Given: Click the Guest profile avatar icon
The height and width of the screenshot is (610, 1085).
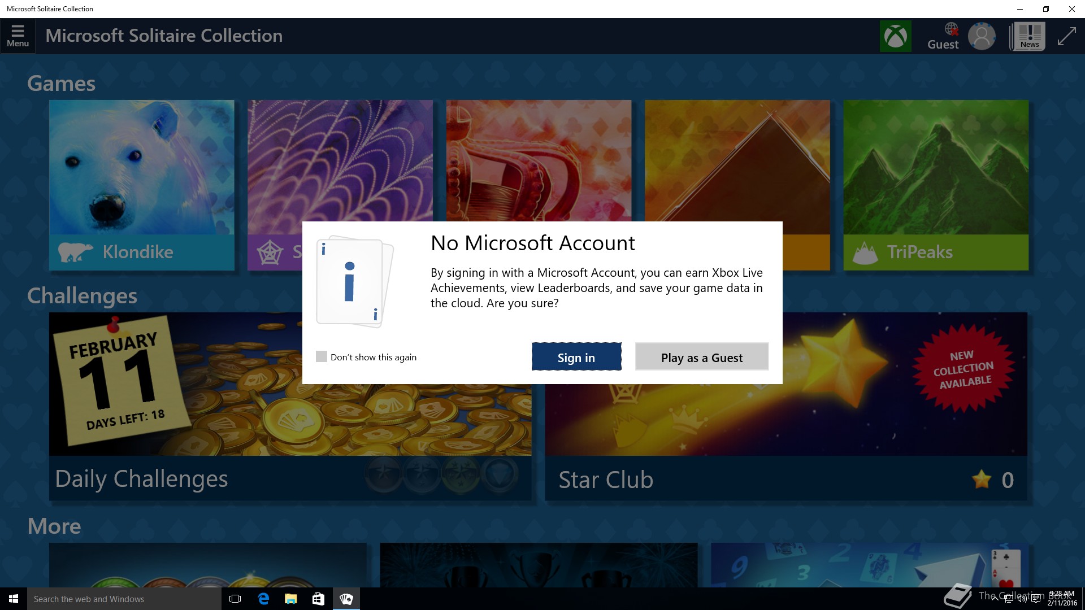Looking at the screenshot, I should click(982, 37).
